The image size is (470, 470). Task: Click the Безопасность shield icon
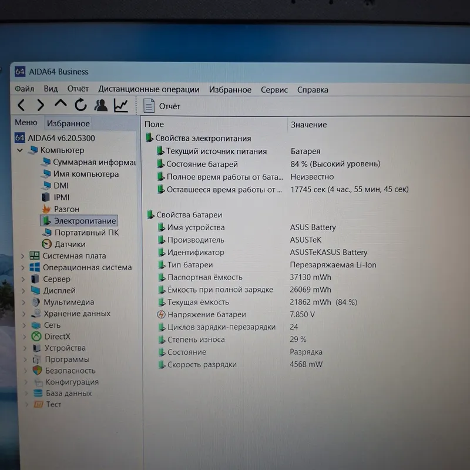[37, 371]
